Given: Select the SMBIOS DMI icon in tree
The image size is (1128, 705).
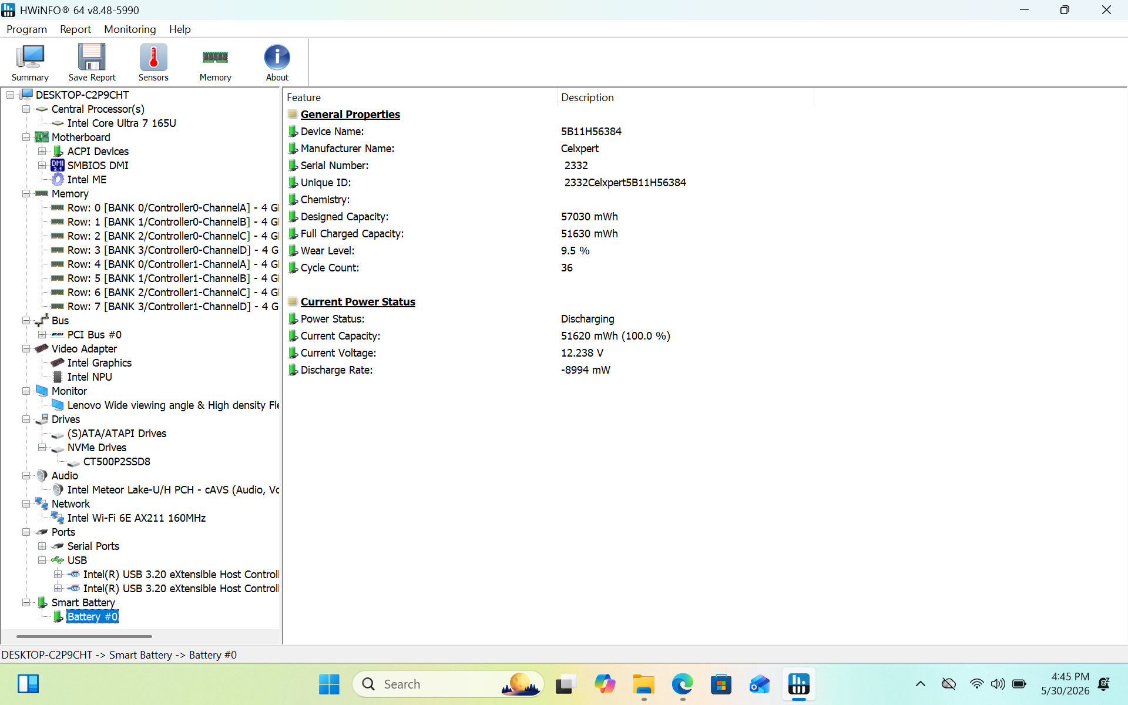Looking at the screenshot, I should coord(58,166).
